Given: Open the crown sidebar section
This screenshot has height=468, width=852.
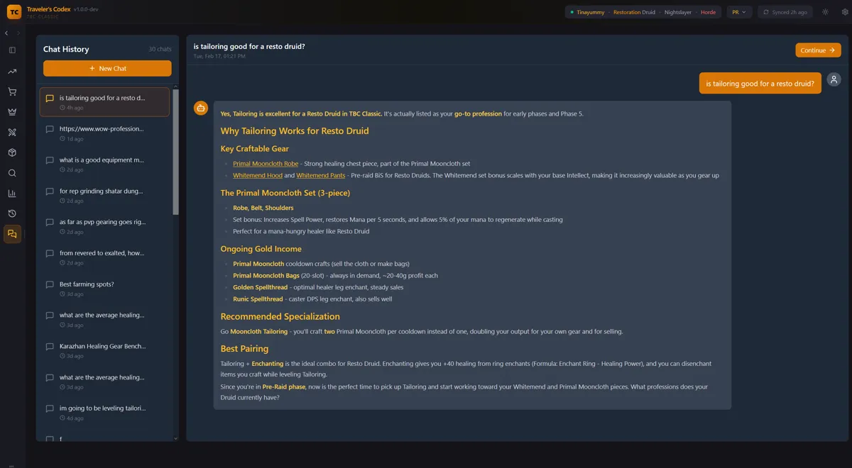Looking at the screenshot, I should (x=11, y=111).
